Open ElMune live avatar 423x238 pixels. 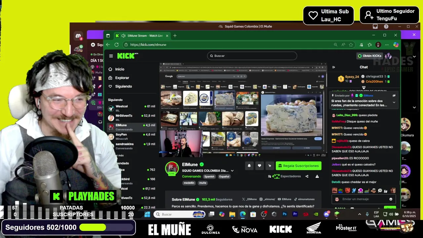(x=172, y=169)
